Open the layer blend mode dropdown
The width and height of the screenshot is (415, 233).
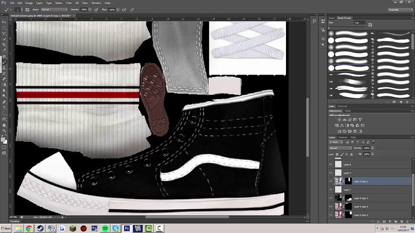click(340, 148)
